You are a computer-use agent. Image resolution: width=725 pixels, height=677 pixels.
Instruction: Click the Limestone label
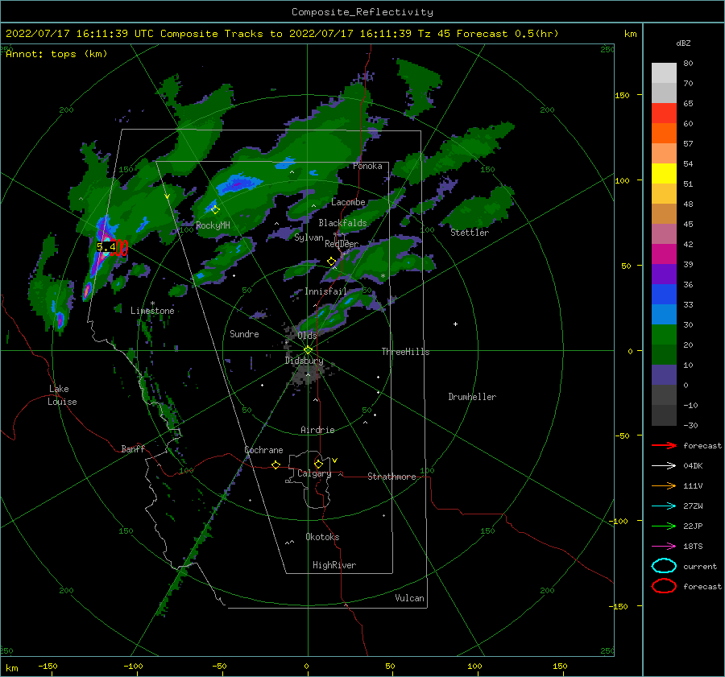tap(152, 311)
